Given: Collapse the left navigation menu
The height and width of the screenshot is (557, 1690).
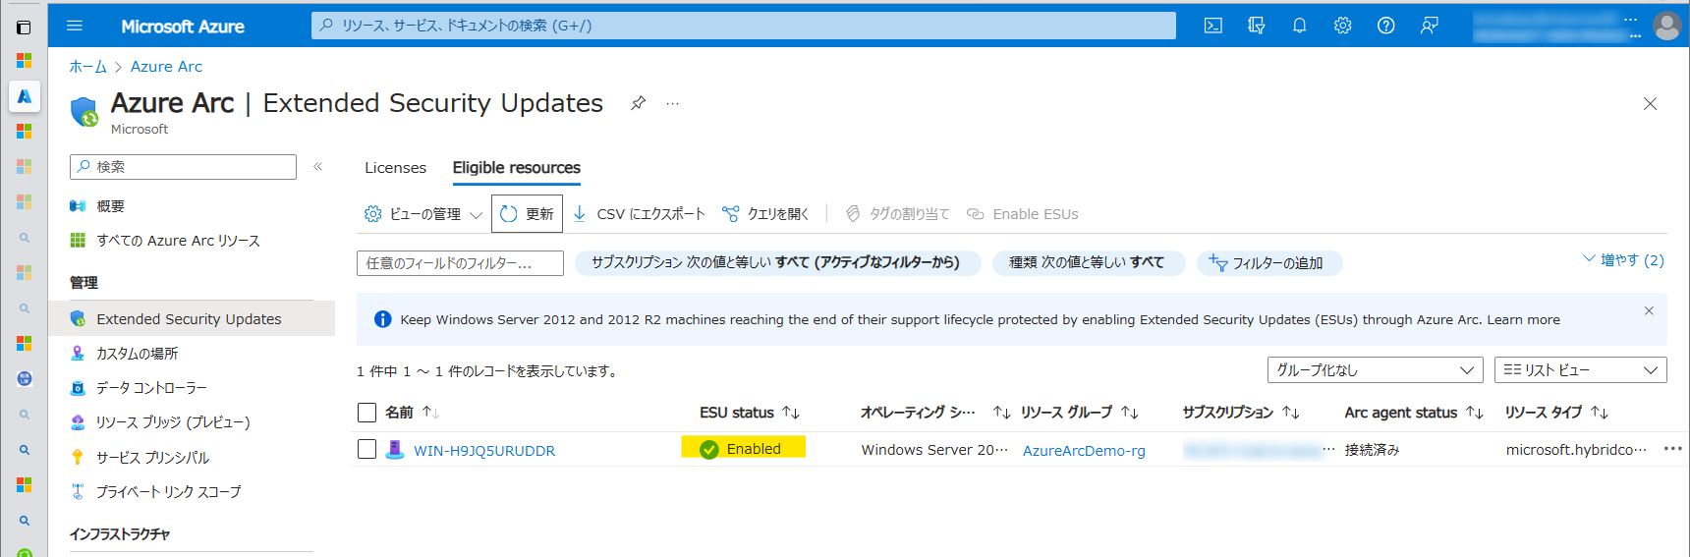Looking at the screenshot, I should click(318, 167).
